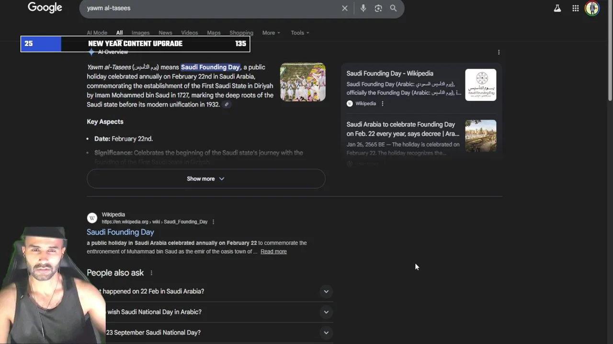Image resolution: width=613 pixels, height=344 pixels.
Task: Submit search with the magnifier icon
Action: [x=393, y=8]
